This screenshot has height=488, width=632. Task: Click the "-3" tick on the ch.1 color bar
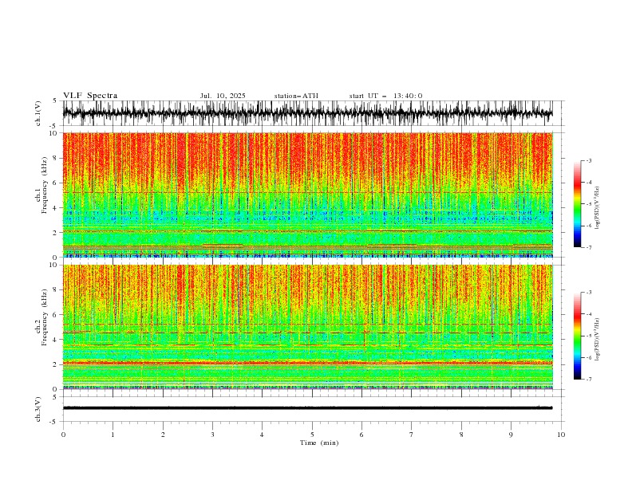(589, 160)
